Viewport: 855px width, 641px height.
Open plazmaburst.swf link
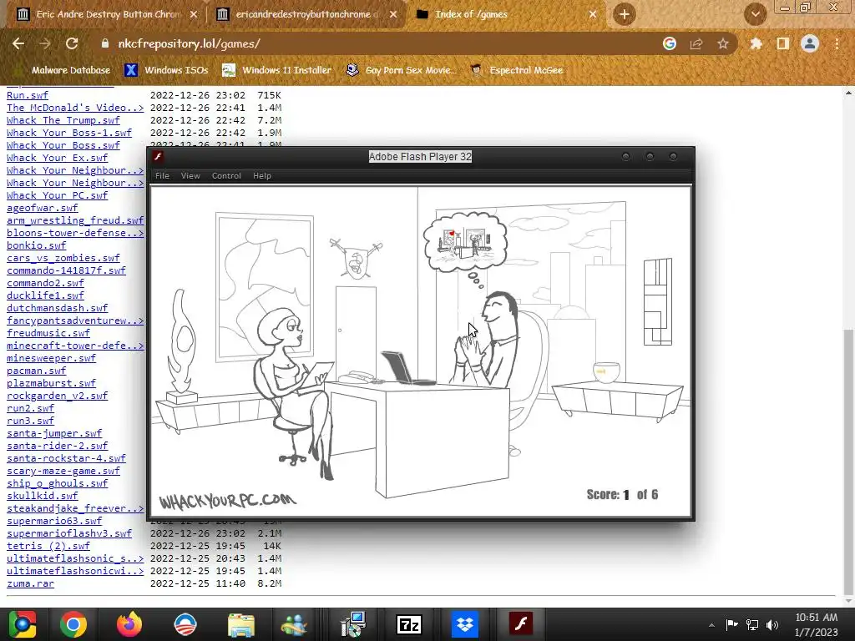pos(51,383)
